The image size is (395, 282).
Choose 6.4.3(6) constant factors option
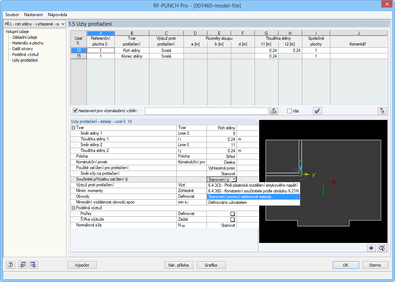pyautogui.click(x=253, y=191)
